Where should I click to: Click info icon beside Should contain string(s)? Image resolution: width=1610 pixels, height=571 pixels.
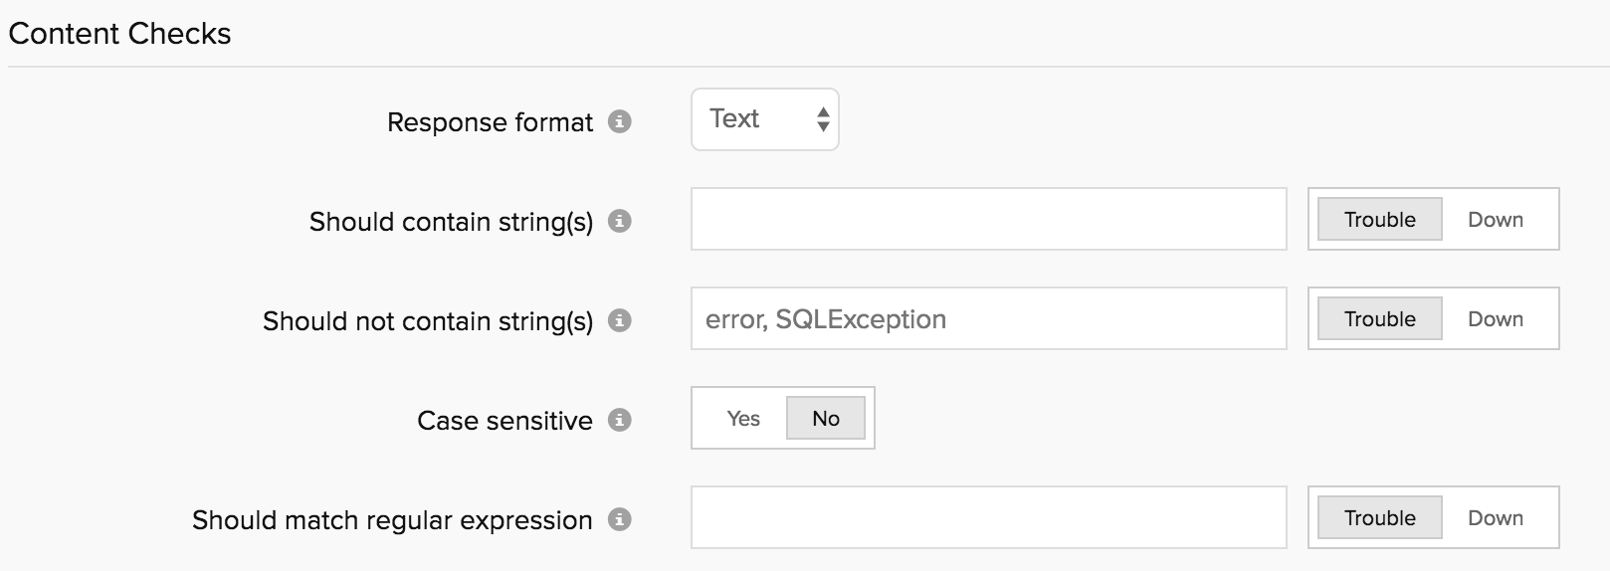[620, 221]
